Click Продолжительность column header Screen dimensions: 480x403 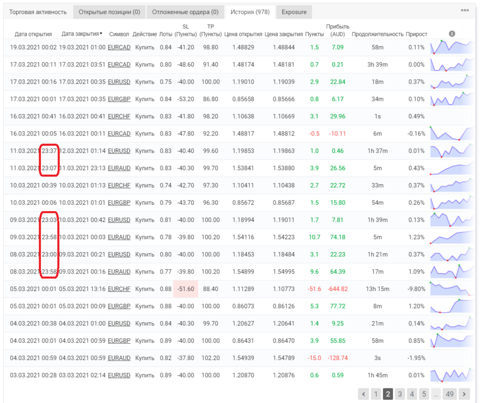point(377,34)
